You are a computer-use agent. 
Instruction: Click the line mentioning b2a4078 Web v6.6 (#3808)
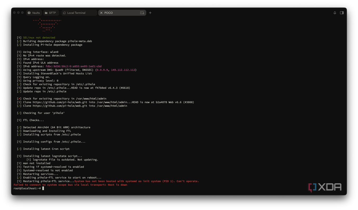(108, 102)
